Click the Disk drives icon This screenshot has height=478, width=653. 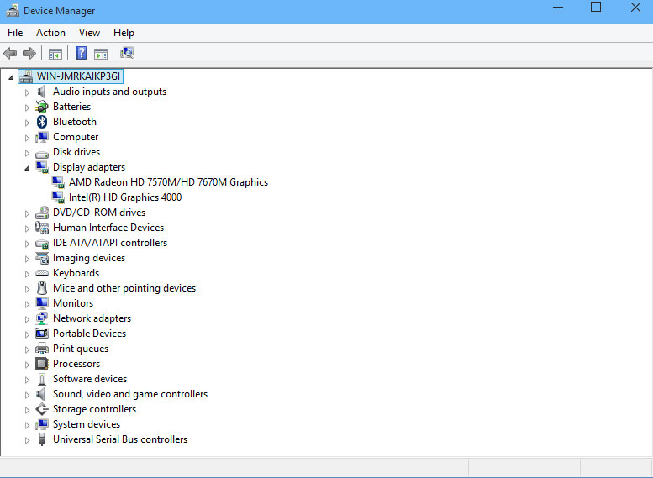pos(42,153)
